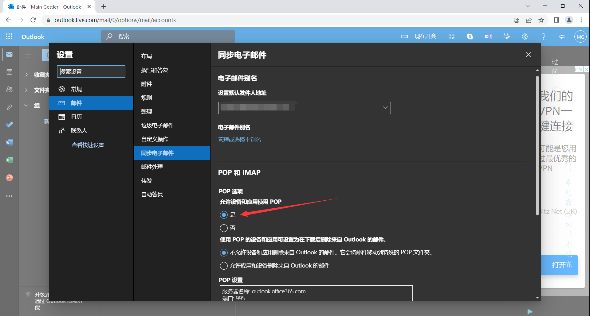Click 管理或选择主别名 link
The image size is (590, 316).
239,140
